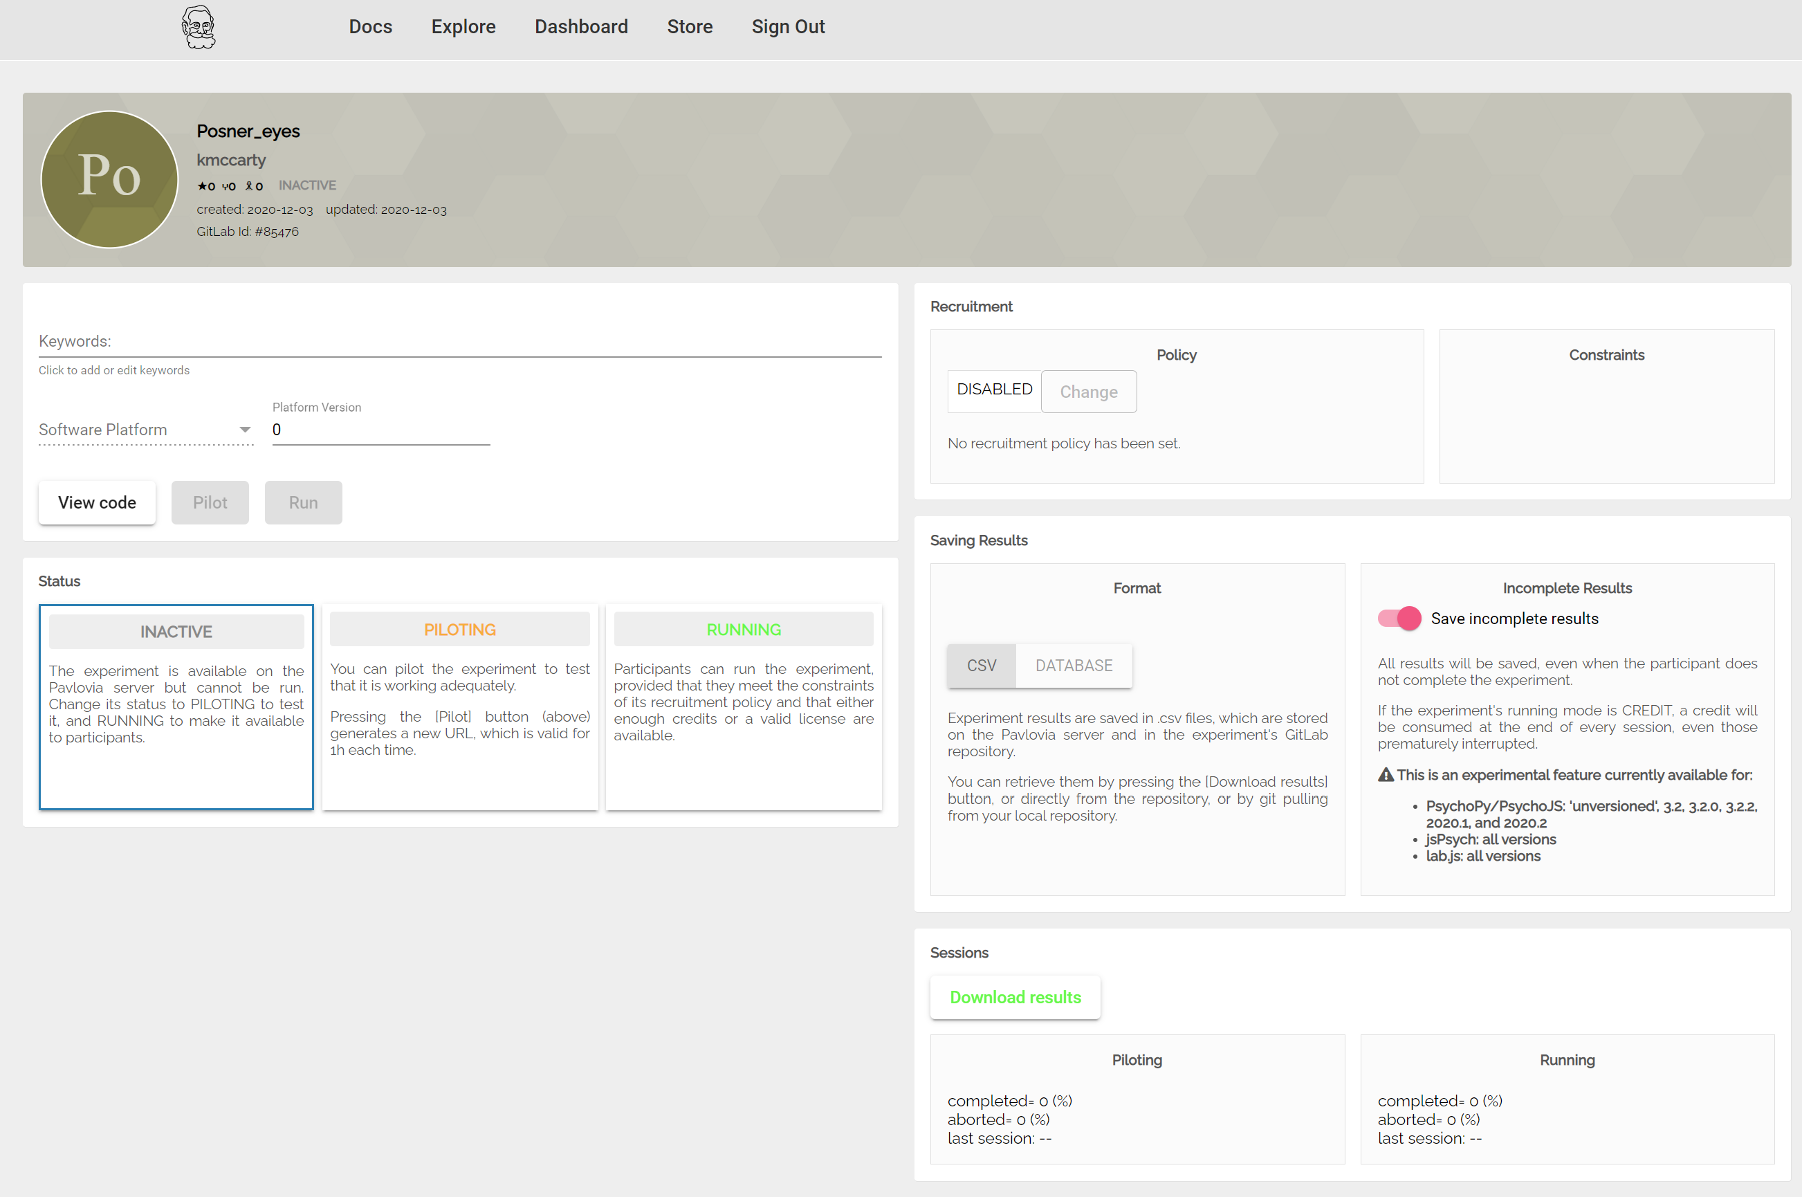Toggle Save incomplete results switch

(x=1399, y=619)
